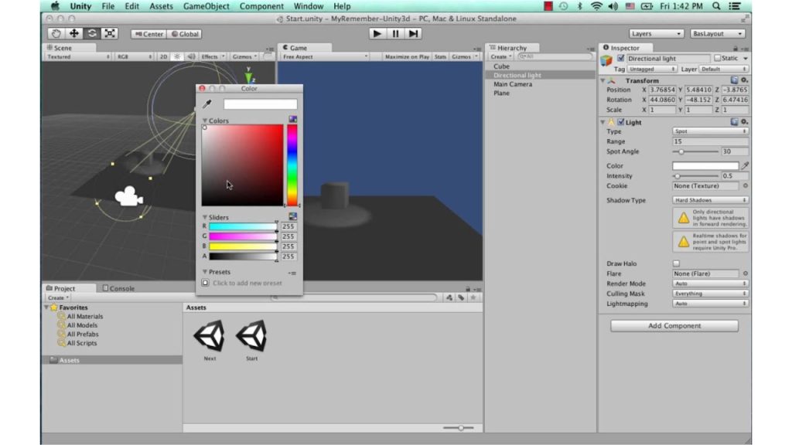This screenshot has height=445, width=792.
Task: Click search by label icon in Project
Action: (x=461, y=297)
